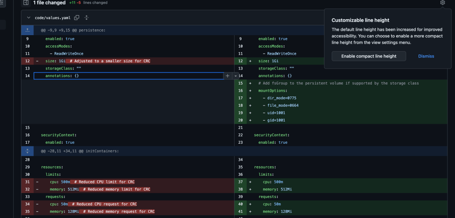Open diff view settings gear
455x218 pixels.
(x=442, y=3)
